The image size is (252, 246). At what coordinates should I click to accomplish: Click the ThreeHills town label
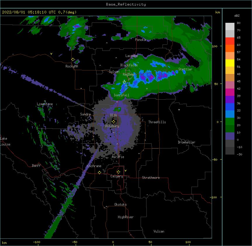point(157,122)
